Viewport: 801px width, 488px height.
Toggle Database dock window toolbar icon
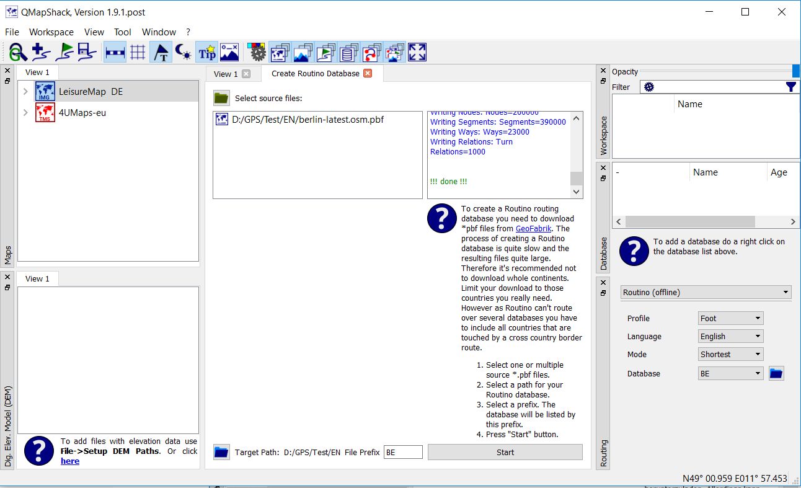(x=349, y=52)
